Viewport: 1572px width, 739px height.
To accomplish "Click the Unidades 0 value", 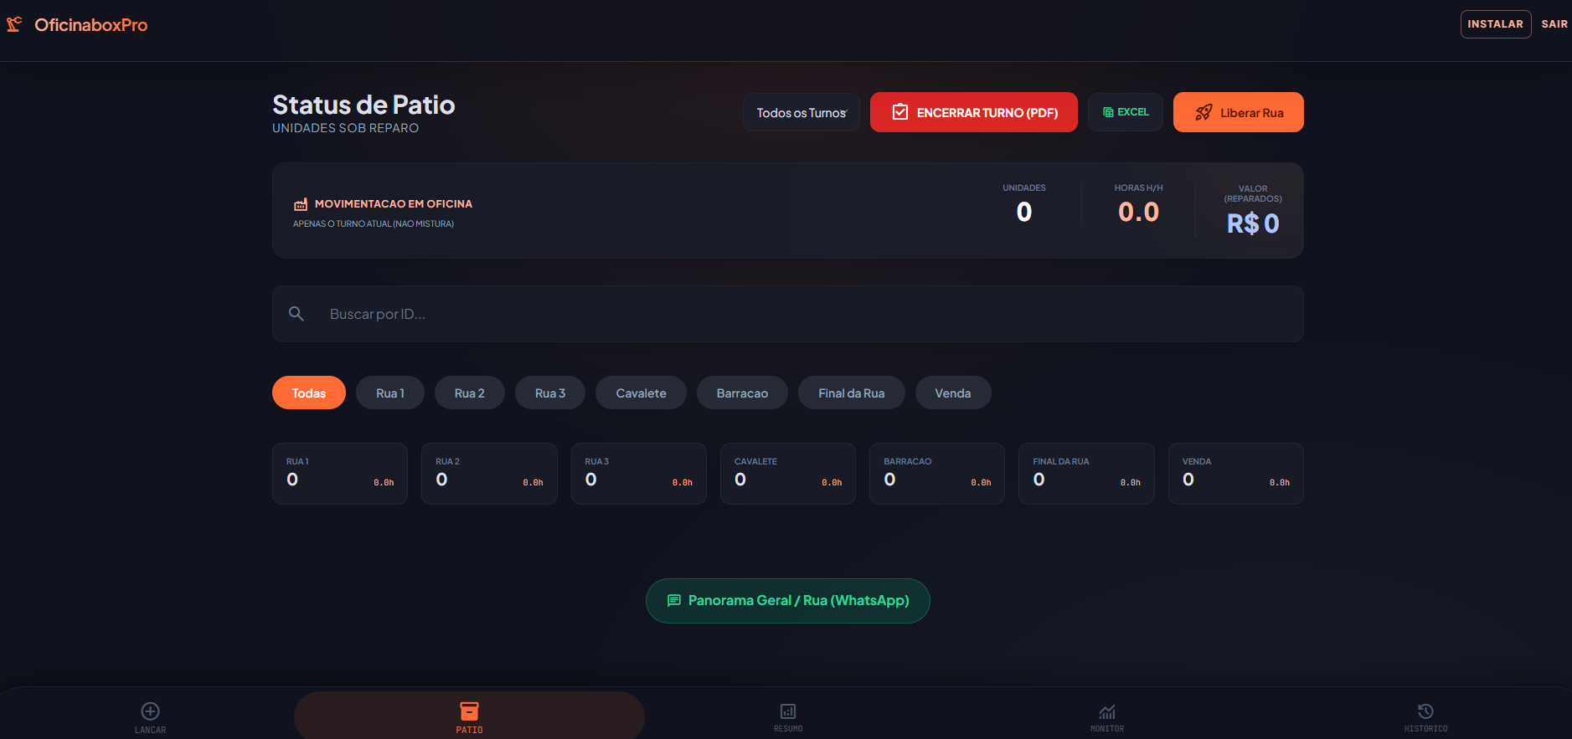I will [1024, 212].
